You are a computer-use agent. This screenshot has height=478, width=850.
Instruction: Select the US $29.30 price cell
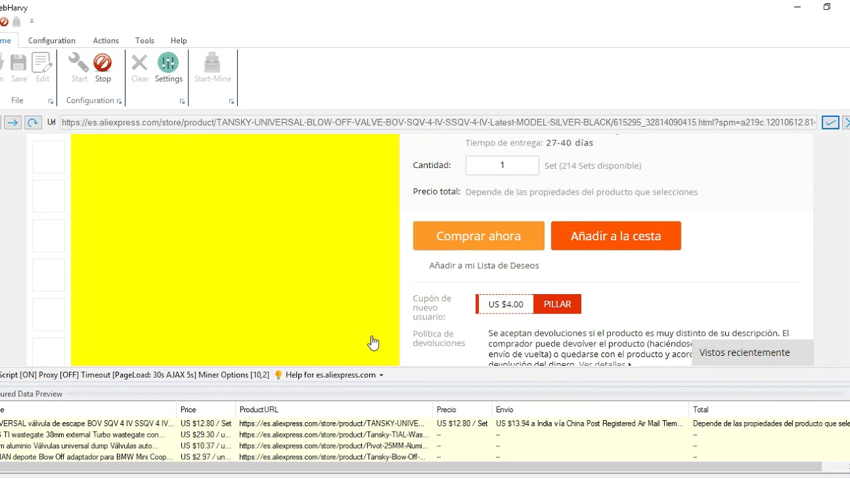click(206, 435)
